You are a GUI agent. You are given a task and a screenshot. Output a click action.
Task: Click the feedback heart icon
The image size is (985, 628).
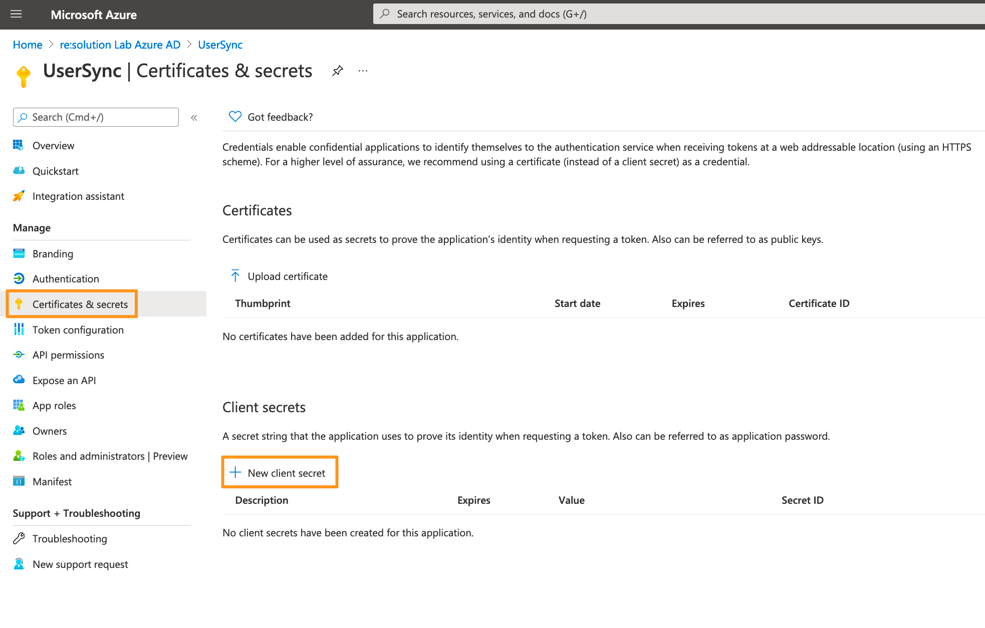point(235,116)
